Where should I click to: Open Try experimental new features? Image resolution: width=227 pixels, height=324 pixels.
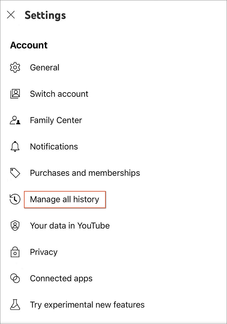(x=87, y=304)
